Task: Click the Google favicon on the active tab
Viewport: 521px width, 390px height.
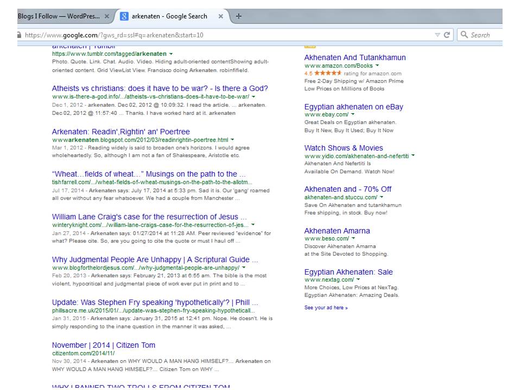Action: click(x=124, y=16)
